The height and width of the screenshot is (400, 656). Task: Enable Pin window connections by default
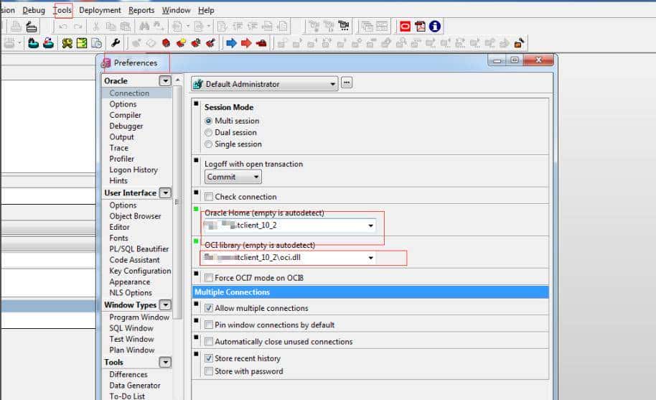pos(209,325)
